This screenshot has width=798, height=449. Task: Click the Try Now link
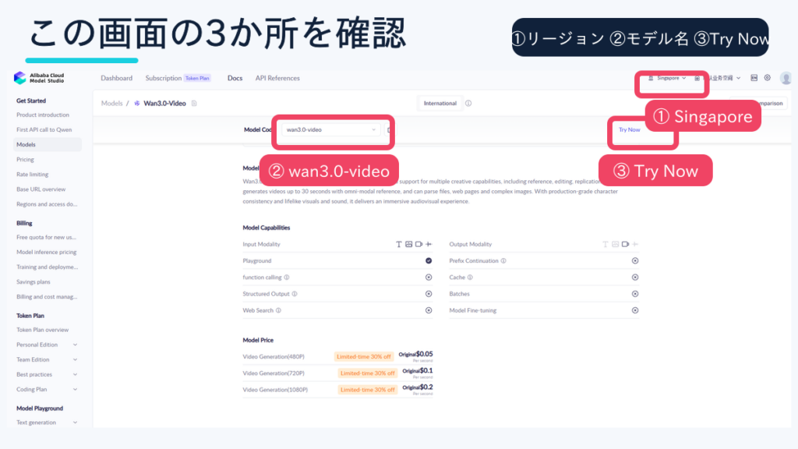[630, 130]
